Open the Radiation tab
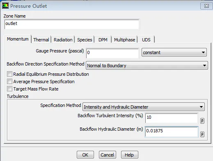The image size is (213, 161). tap(63, 40)
